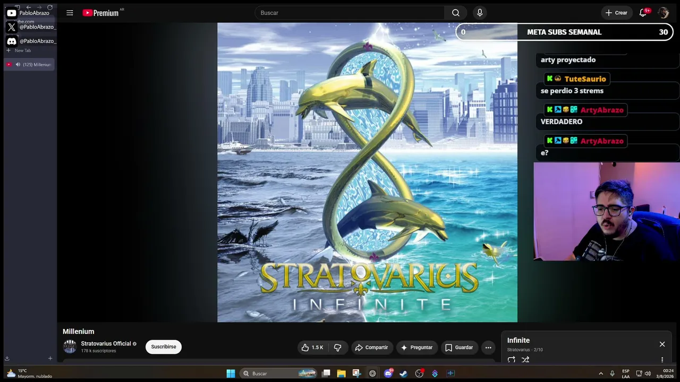Open the weather widget showing 15°C
Image resolution: width=680 pixels, height=382 pixels.
pos(29,374)
